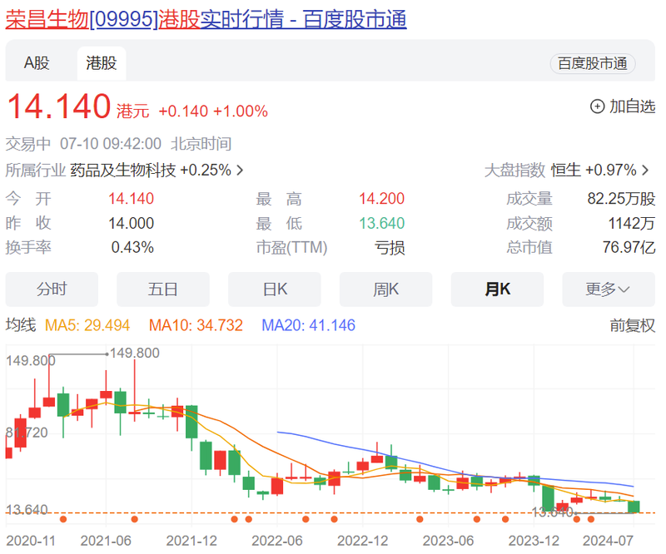666x554 pixels.
Task: Switch to the 港股 tab
Action: 101,62
